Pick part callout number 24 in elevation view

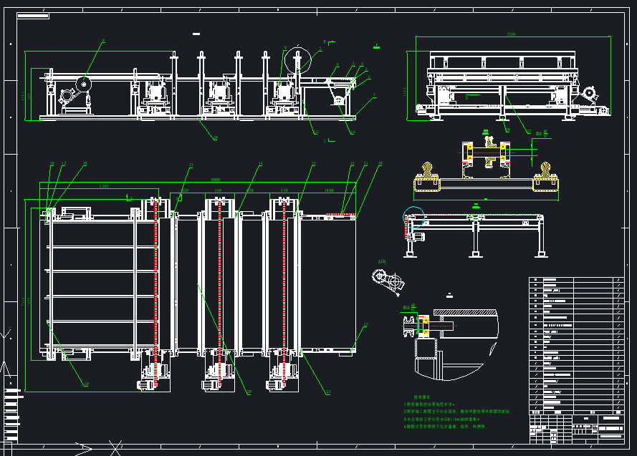point(353,132)
